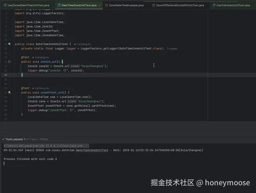Click import org.slf4j.LoggerFactory line
256x193 pixels.
[x=40, y=14]
